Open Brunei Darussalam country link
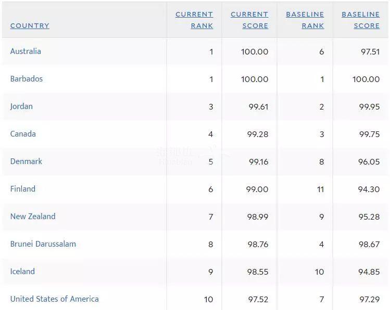 point(43,244)
